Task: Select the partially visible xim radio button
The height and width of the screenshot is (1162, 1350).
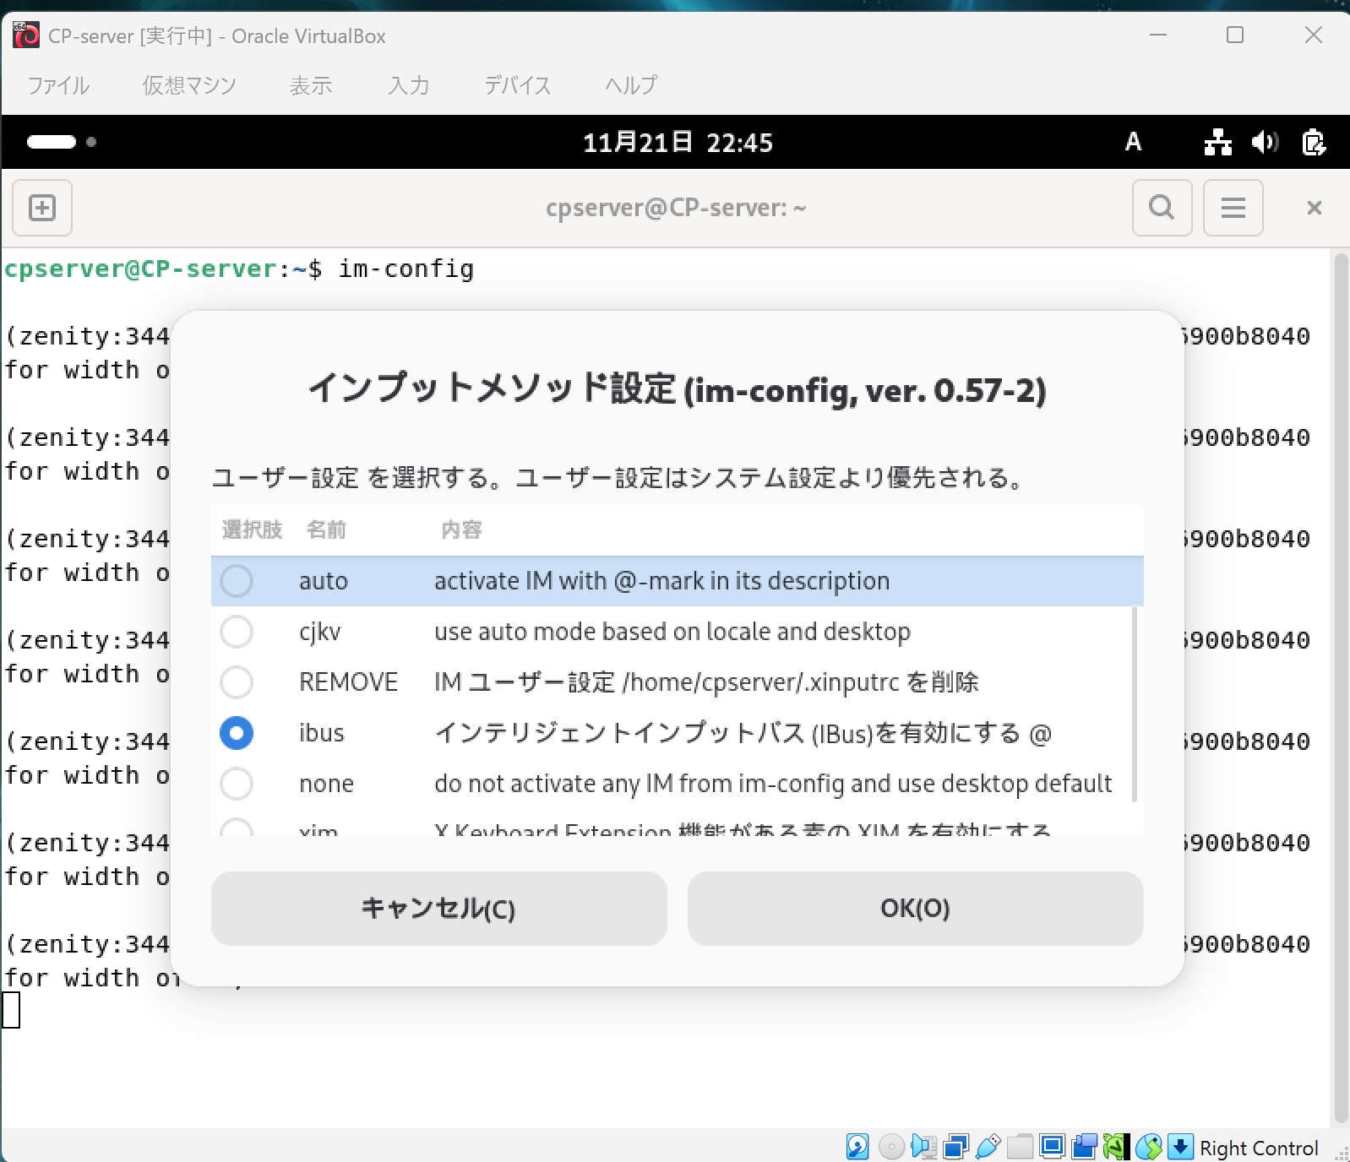Action: pos(237,828)
